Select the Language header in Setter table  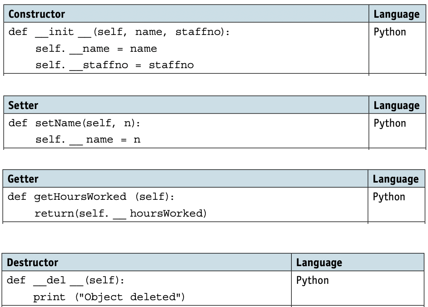397,106
